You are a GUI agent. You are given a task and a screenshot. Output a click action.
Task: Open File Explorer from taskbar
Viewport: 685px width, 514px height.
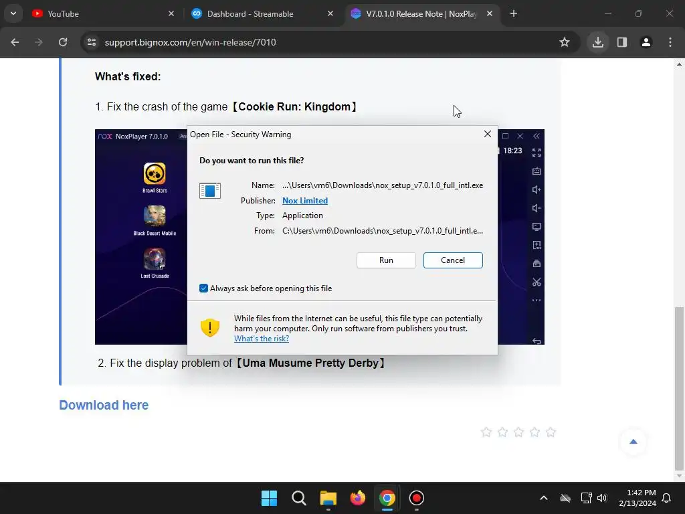click(x=328, y=498)
